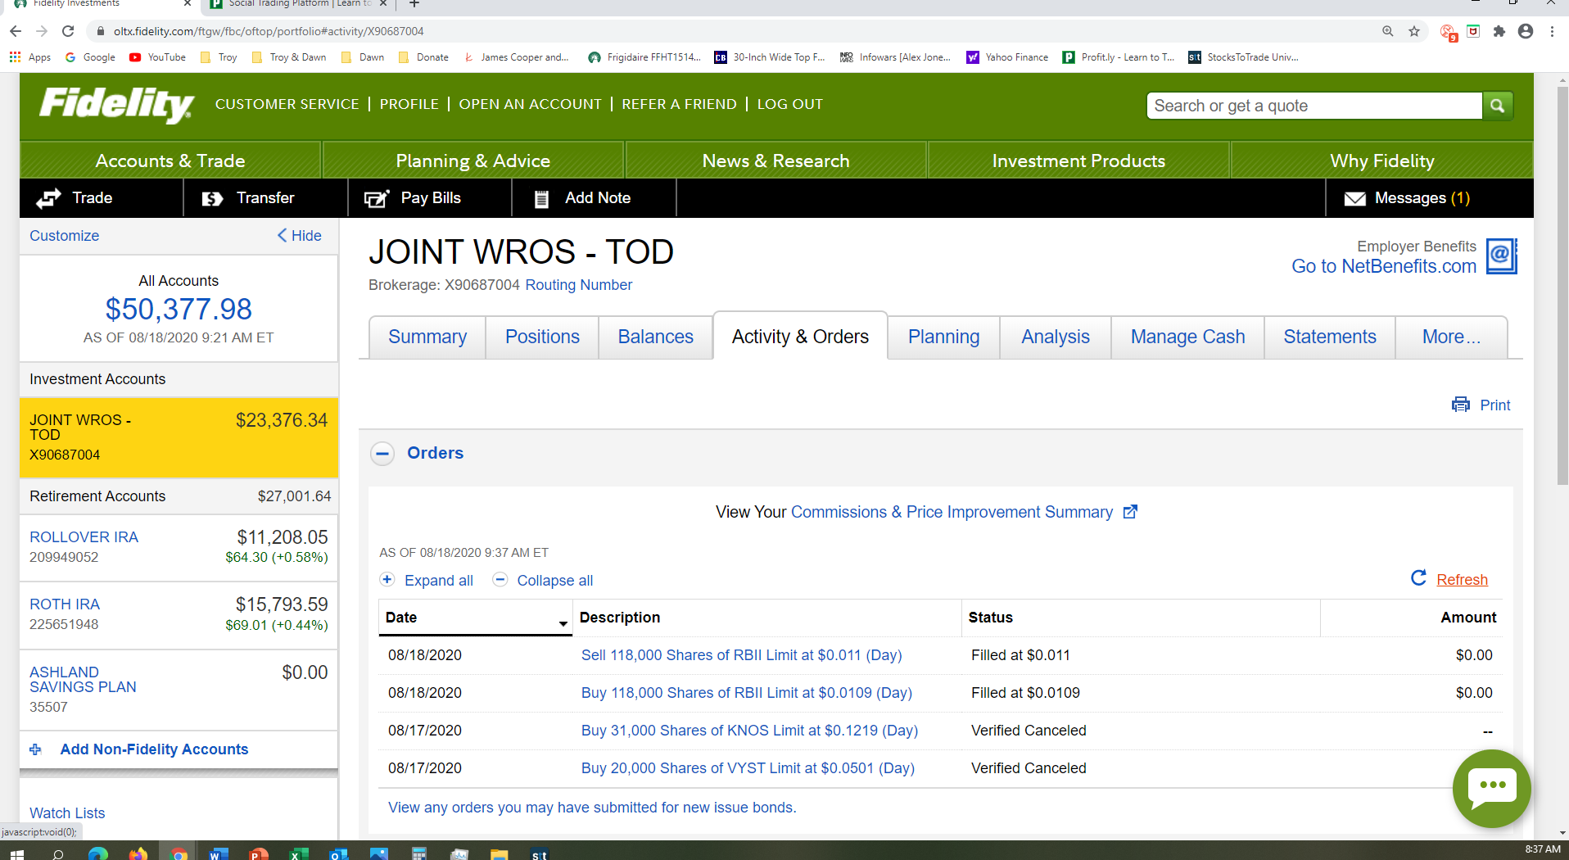The image size is (1569, 860).
Task: Open the Why Fidelity menu
Action: click(1382, 161)
